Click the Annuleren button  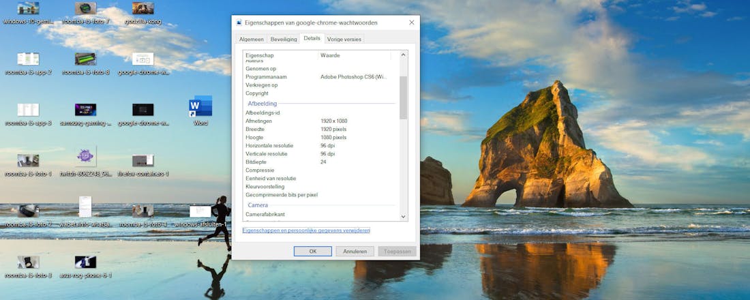[x=355, y=251]
